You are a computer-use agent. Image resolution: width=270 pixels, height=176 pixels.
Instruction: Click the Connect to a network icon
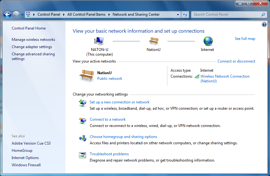[82, 121]
